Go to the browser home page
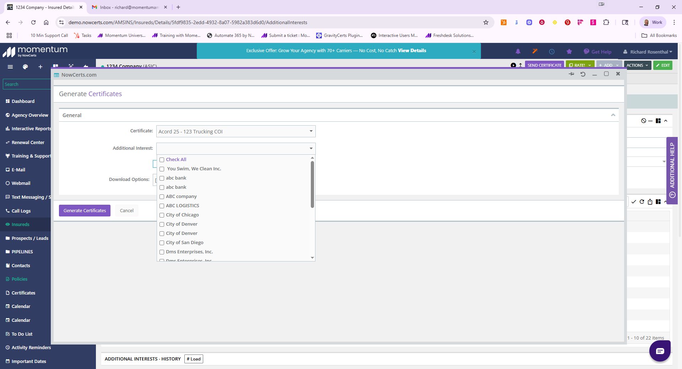 tap(46, 22)
